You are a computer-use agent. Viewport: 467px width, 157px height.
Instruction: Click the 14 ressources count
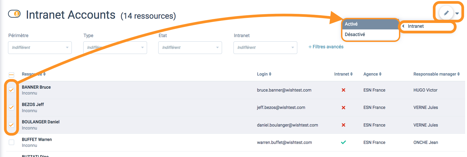[148, 16]
